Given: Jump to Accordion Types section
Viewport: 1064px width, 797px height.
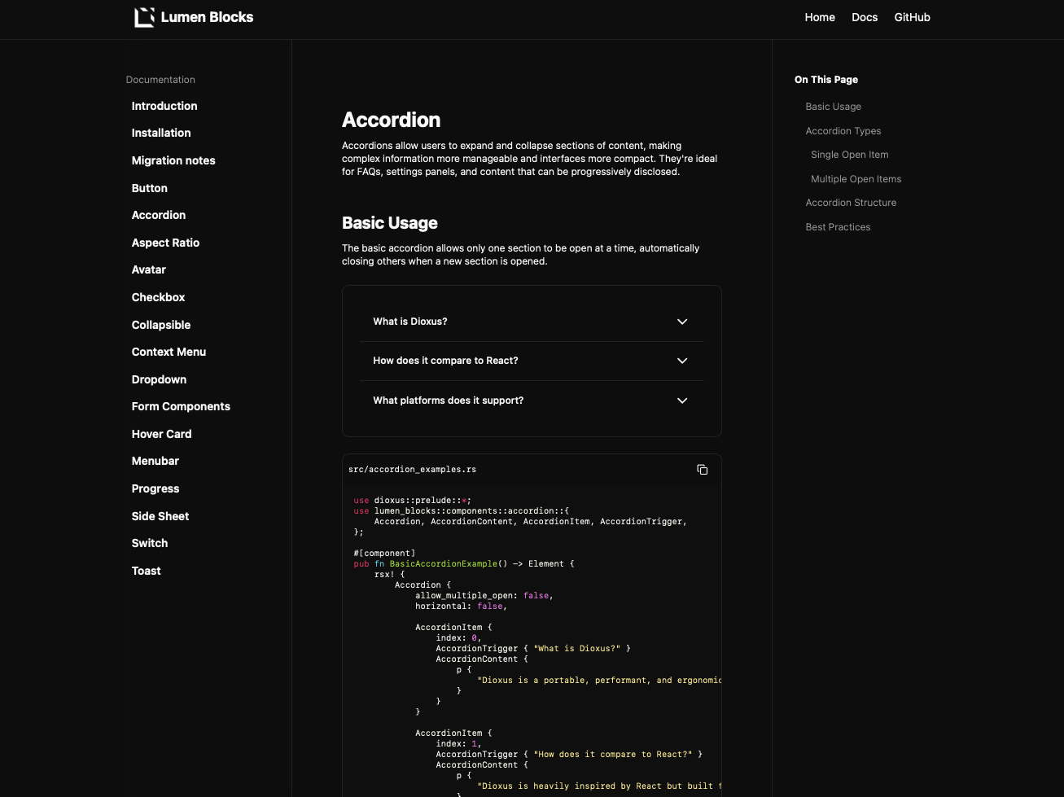Looking at the screenshot, I should tap(843, 131).
